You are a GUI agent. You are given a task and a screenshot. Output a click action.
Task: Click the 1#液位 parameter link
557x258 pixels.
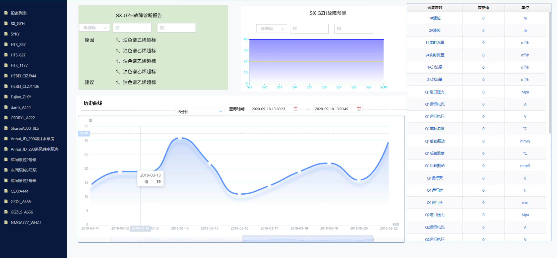point(435,18)
